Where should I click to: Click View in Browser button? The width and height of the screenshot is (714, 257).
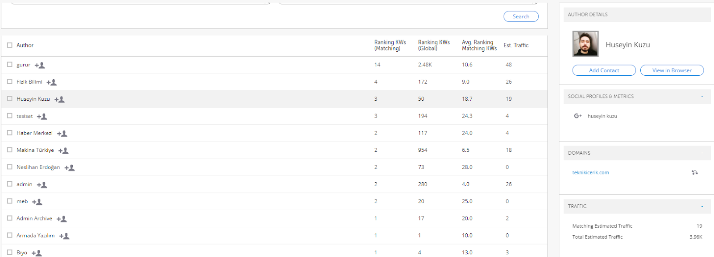pyautogui.click(x=672, y=70)
